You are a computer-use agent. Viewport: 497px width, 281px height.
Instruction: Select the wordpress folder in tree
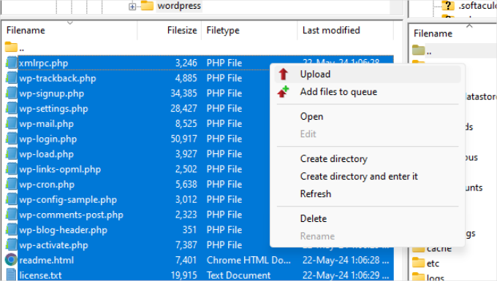tap(179, 6)
